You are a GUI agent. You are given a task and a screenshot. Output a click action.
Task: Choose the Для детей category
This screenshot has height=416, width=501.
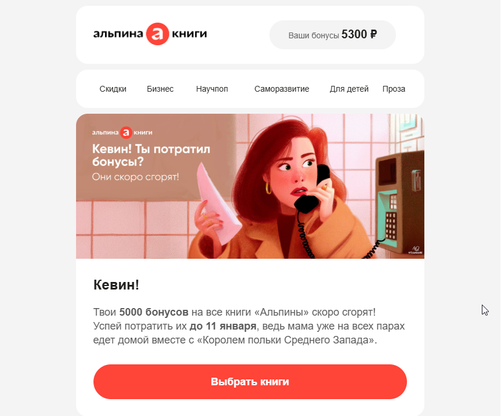[x=349, y=89]
